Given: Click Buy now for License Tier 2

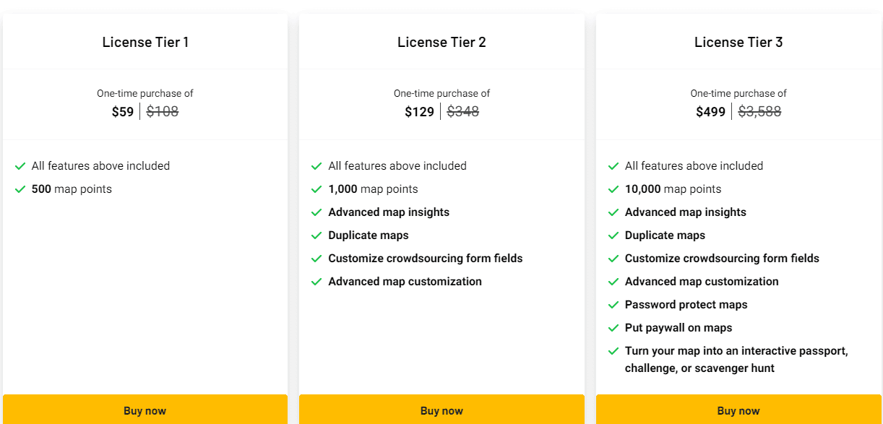Looking at the screenshot, I should point(441,410).
